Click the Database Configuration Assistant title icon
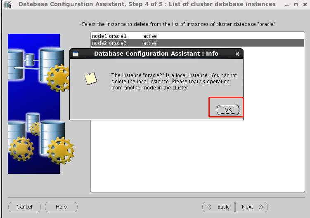The width and height of the screenshot is (310, 218). (8, 5)
